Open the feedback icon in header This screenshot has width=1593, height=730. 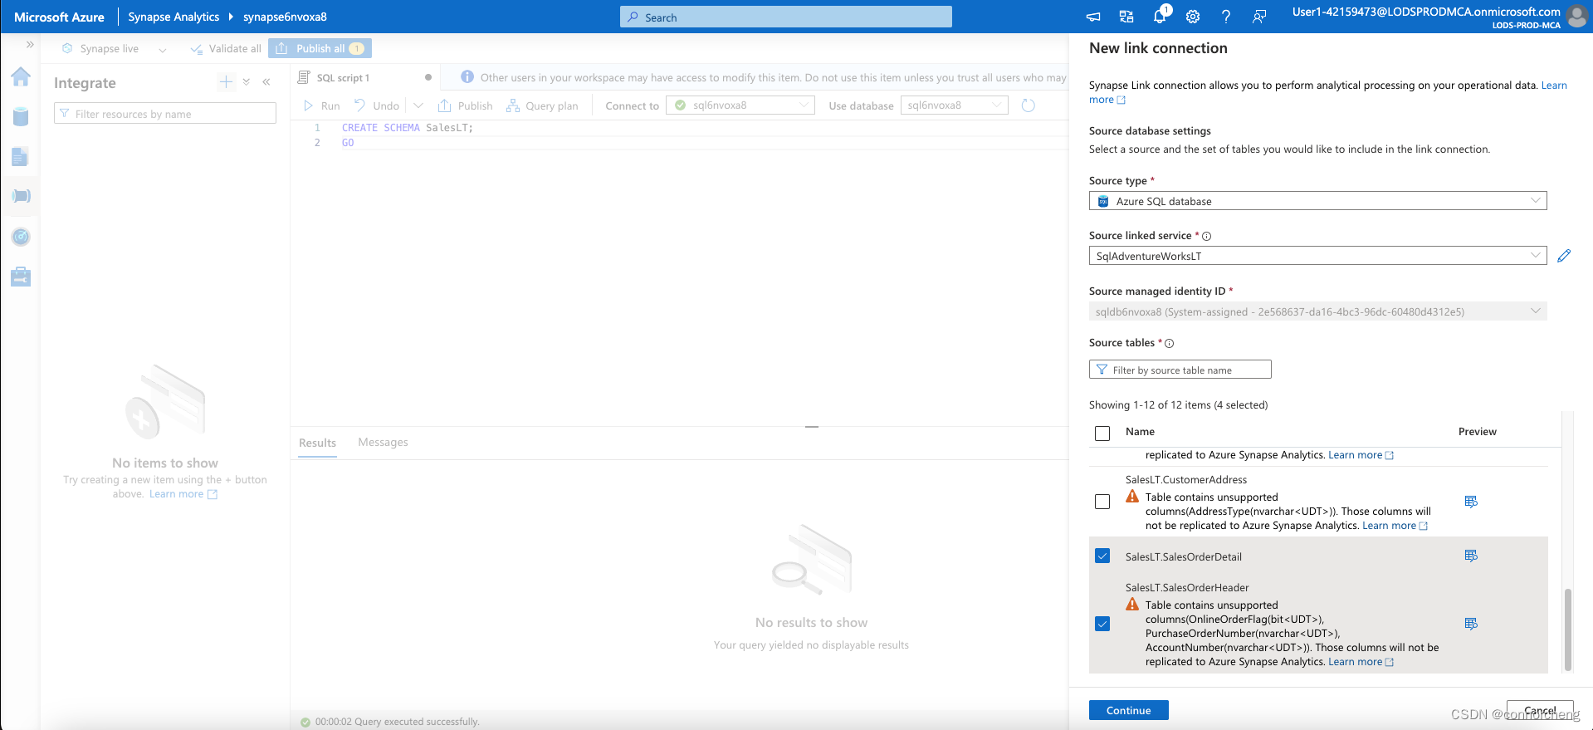point(1259,17)
